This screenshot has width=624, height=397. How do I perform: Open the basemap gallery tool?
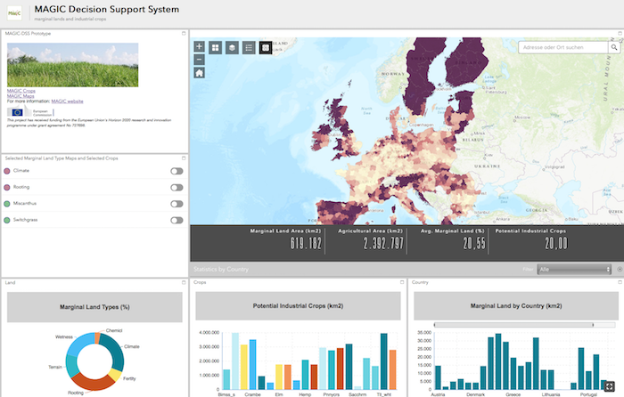click(216, 47)
